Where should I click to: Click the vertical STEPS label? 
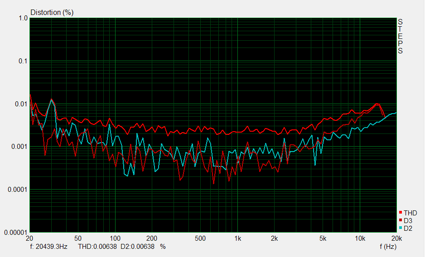tap(401, 36)
